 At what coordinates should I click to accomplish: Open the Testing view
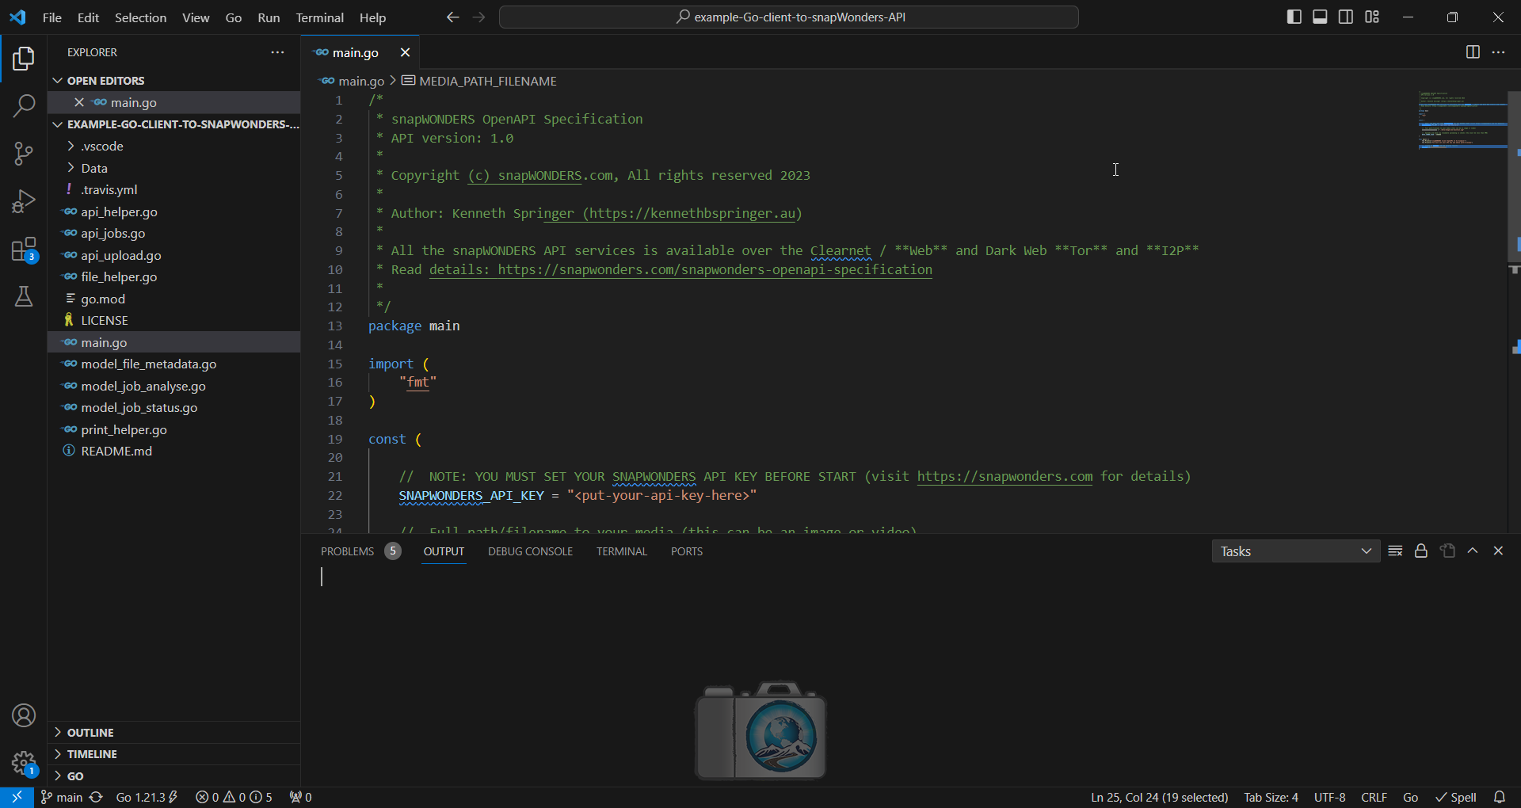coord(24,297)
